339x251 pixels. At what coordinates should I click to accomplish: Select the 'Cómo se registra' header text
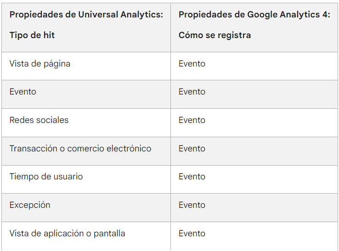pyautogui.click(x=215, y=35)
